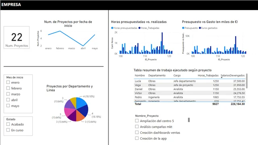Screen dimensions: 258x145
Task: Tick the marzo checkbox
Action: (x=8, y=94)
